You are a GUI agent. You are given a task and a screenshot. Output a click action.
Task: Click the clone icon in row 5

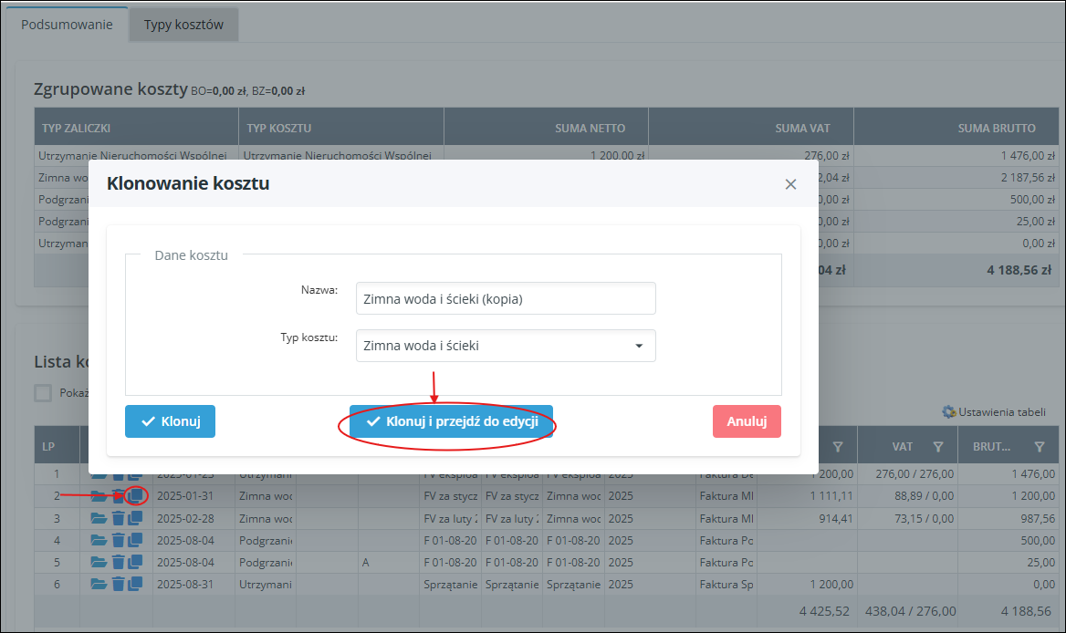[x=135, y=561]
